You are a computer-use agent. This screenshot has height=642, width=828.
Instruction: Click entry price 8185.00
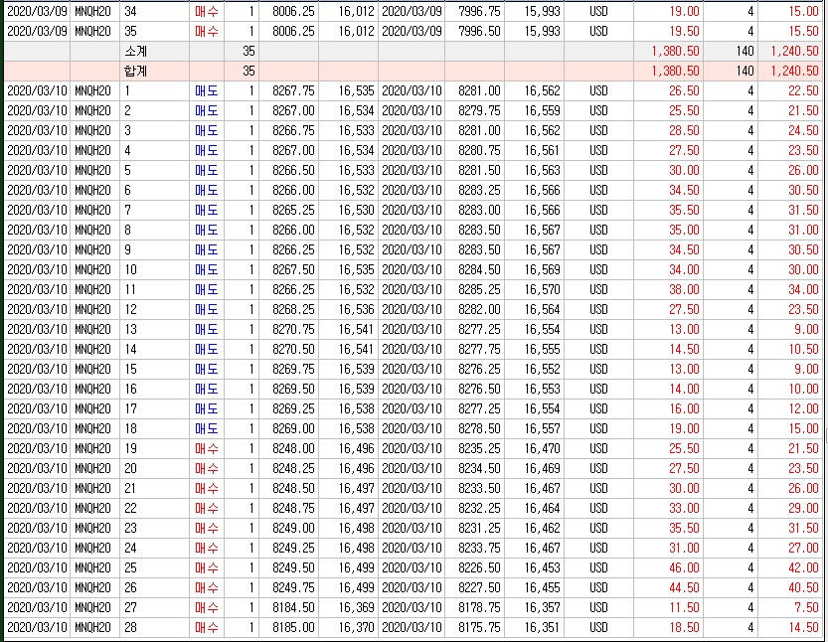point(293,628)
